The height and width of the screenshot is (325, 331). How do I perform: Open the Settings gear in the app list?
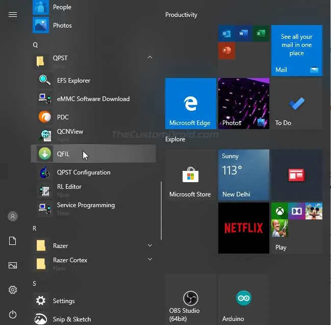click(41, 301)
